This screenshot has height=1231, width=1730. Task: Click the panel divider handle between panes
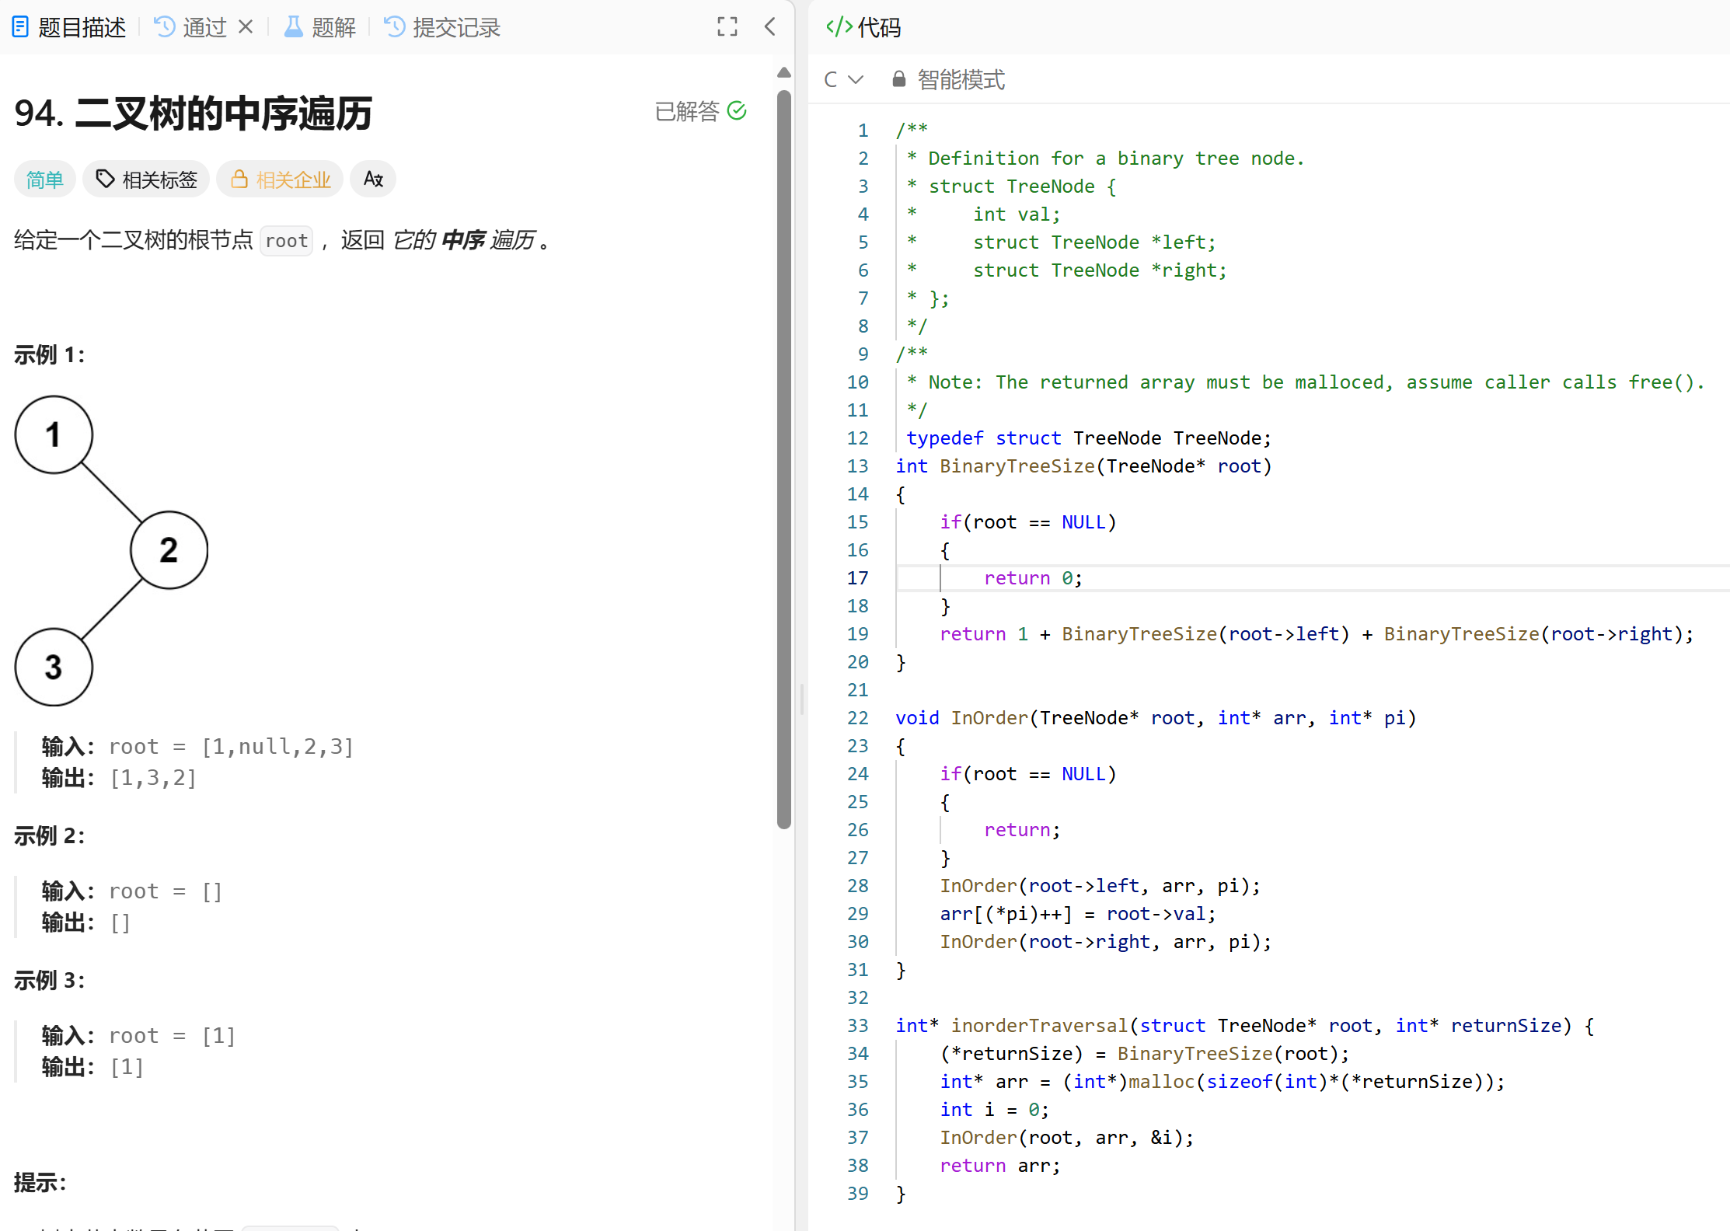click(802, 698)
